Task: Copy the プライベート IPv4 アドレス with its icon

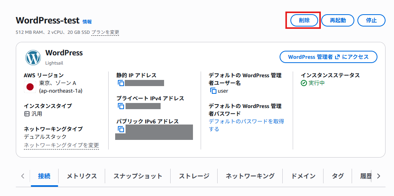Action: tap(121, 106)
